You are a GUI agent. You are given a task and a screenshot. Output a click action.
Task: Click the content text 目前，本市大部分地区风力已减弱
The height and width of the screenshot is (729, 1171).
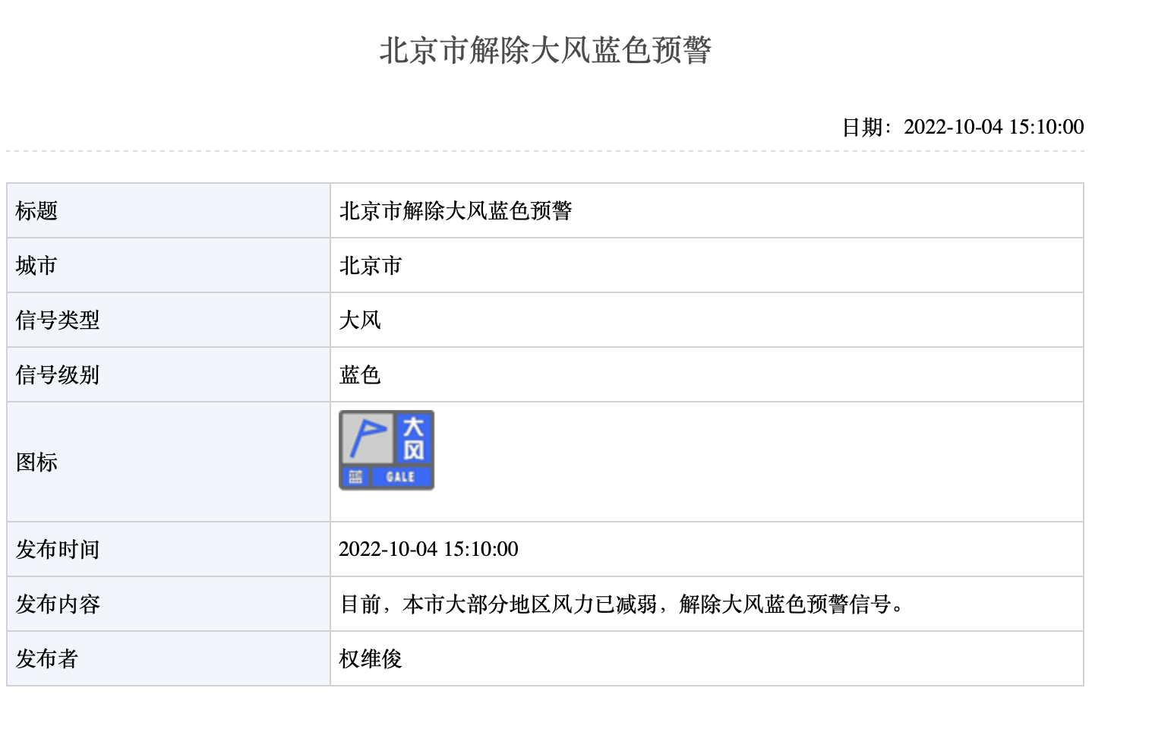point(498,604)
